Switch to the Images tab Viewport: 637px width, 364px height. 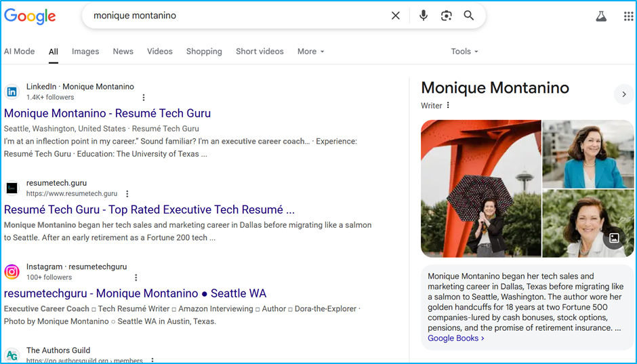pos(85,52)
